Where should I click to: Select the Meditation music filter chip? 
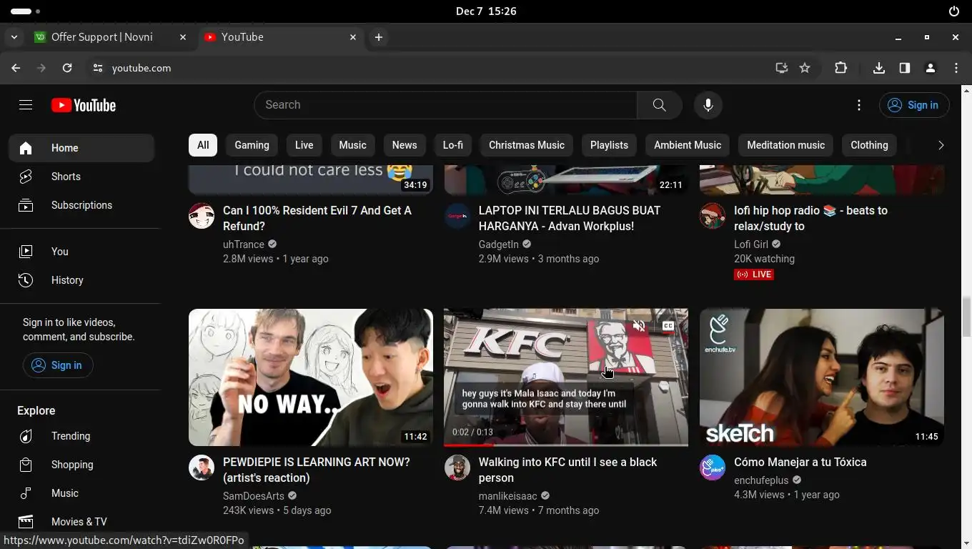click(x=786, y=145)
